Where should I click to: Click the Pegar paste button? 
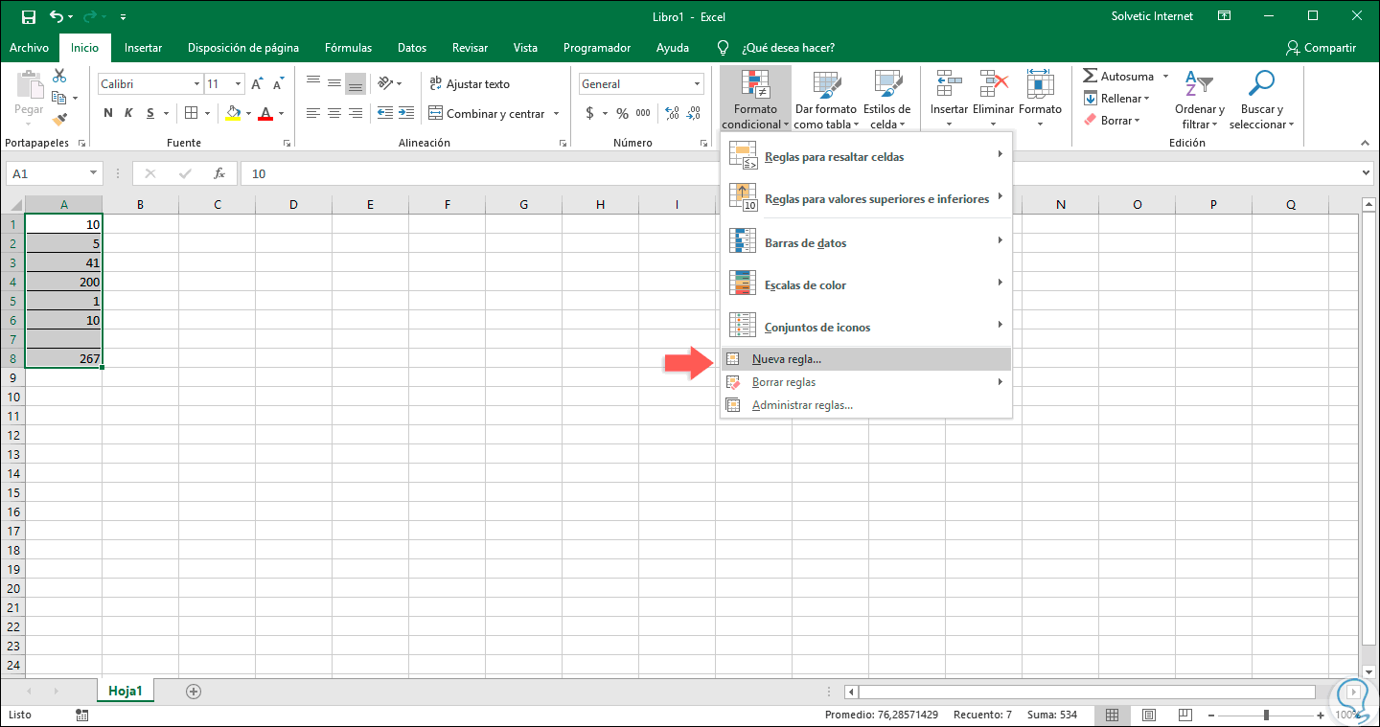[29, 97]
